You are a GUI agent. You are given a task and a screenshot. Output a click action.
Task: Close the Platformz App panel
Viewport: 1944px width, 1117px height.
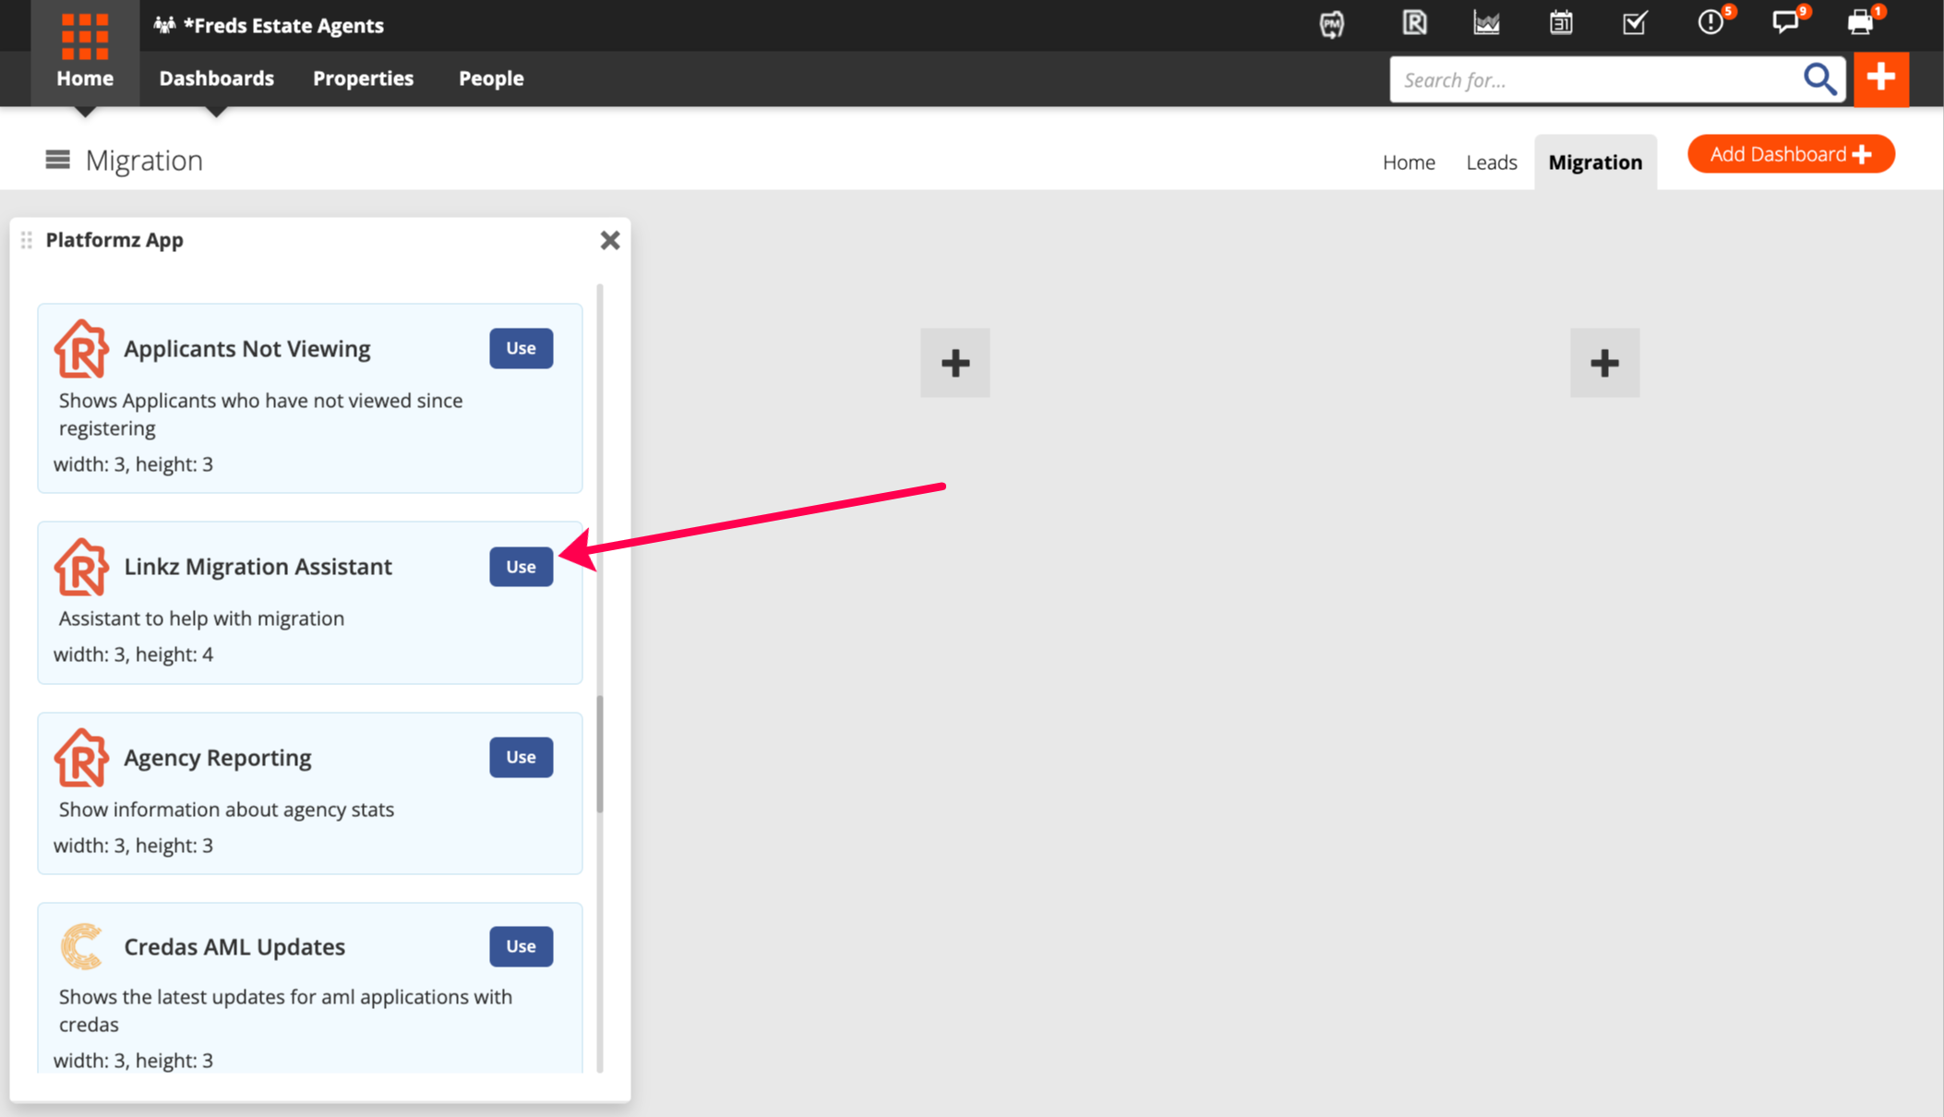[610, 240]
